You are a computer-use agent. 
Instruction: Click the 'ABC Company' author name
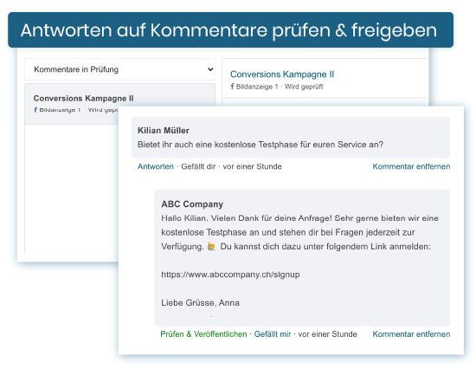coord(192,204)
